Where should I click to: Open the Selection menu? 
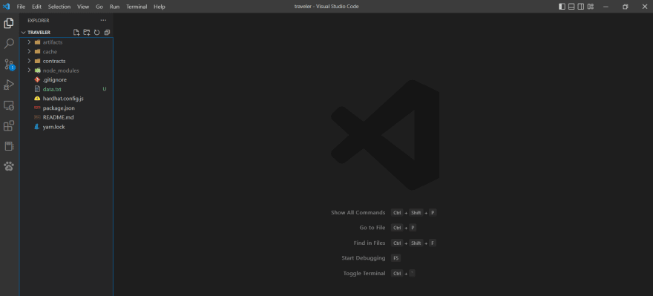59,7
